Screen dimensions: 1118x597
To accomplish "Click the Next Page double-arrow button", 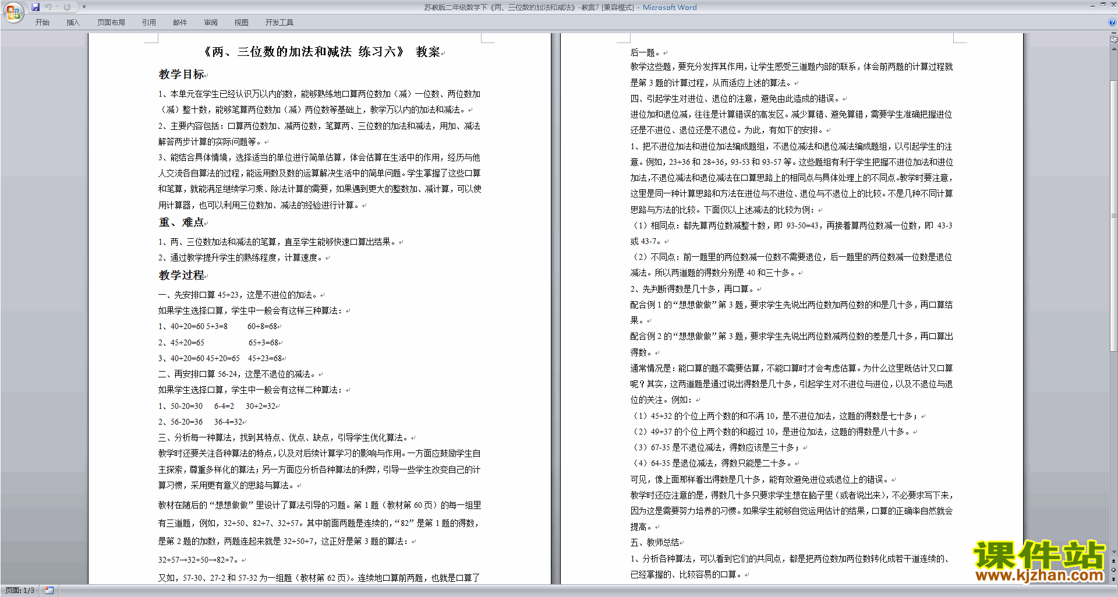I will [x=1114, y=579].
